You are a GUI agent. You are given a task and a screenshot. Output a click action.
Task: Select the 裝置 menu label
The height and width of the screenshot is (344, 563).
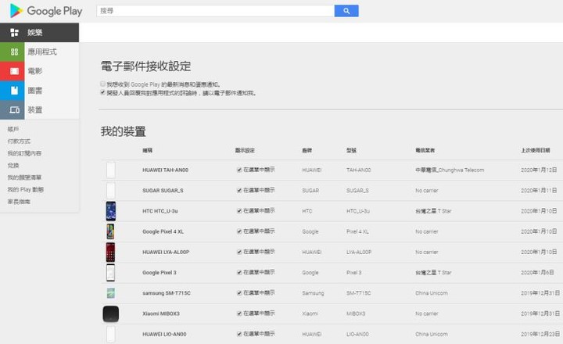[x=35, y=110]
